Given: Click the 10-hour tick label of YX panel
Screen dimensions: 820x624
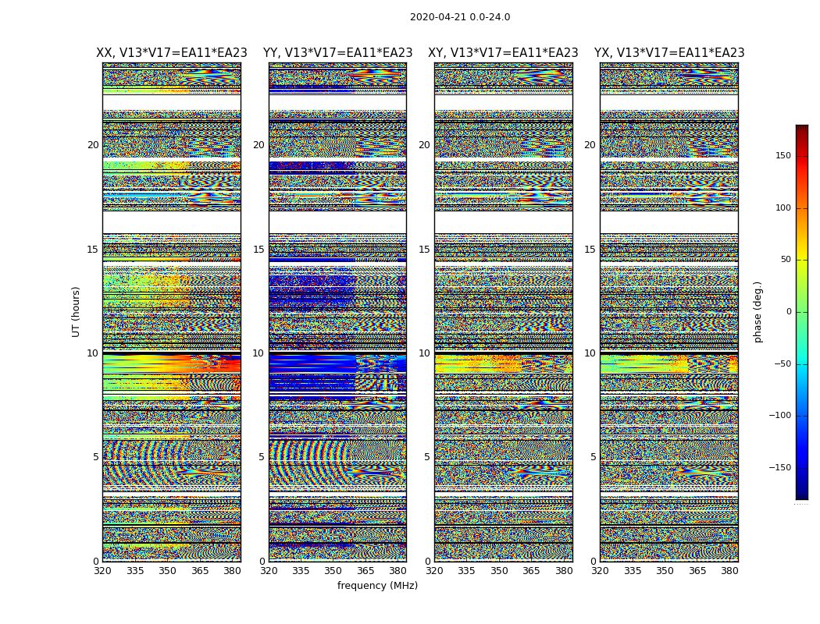Looking at the screenshot, I should [590, 353].
